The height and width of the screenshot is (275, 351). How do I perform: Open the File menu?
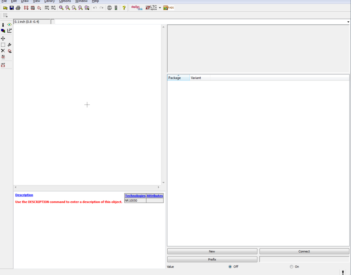pyautogui.click(x=4, y=1)
